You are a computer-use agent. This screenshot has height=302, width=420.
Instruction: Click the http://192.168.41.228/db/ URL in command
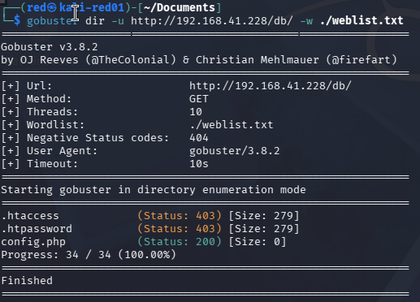coord(212,21)
